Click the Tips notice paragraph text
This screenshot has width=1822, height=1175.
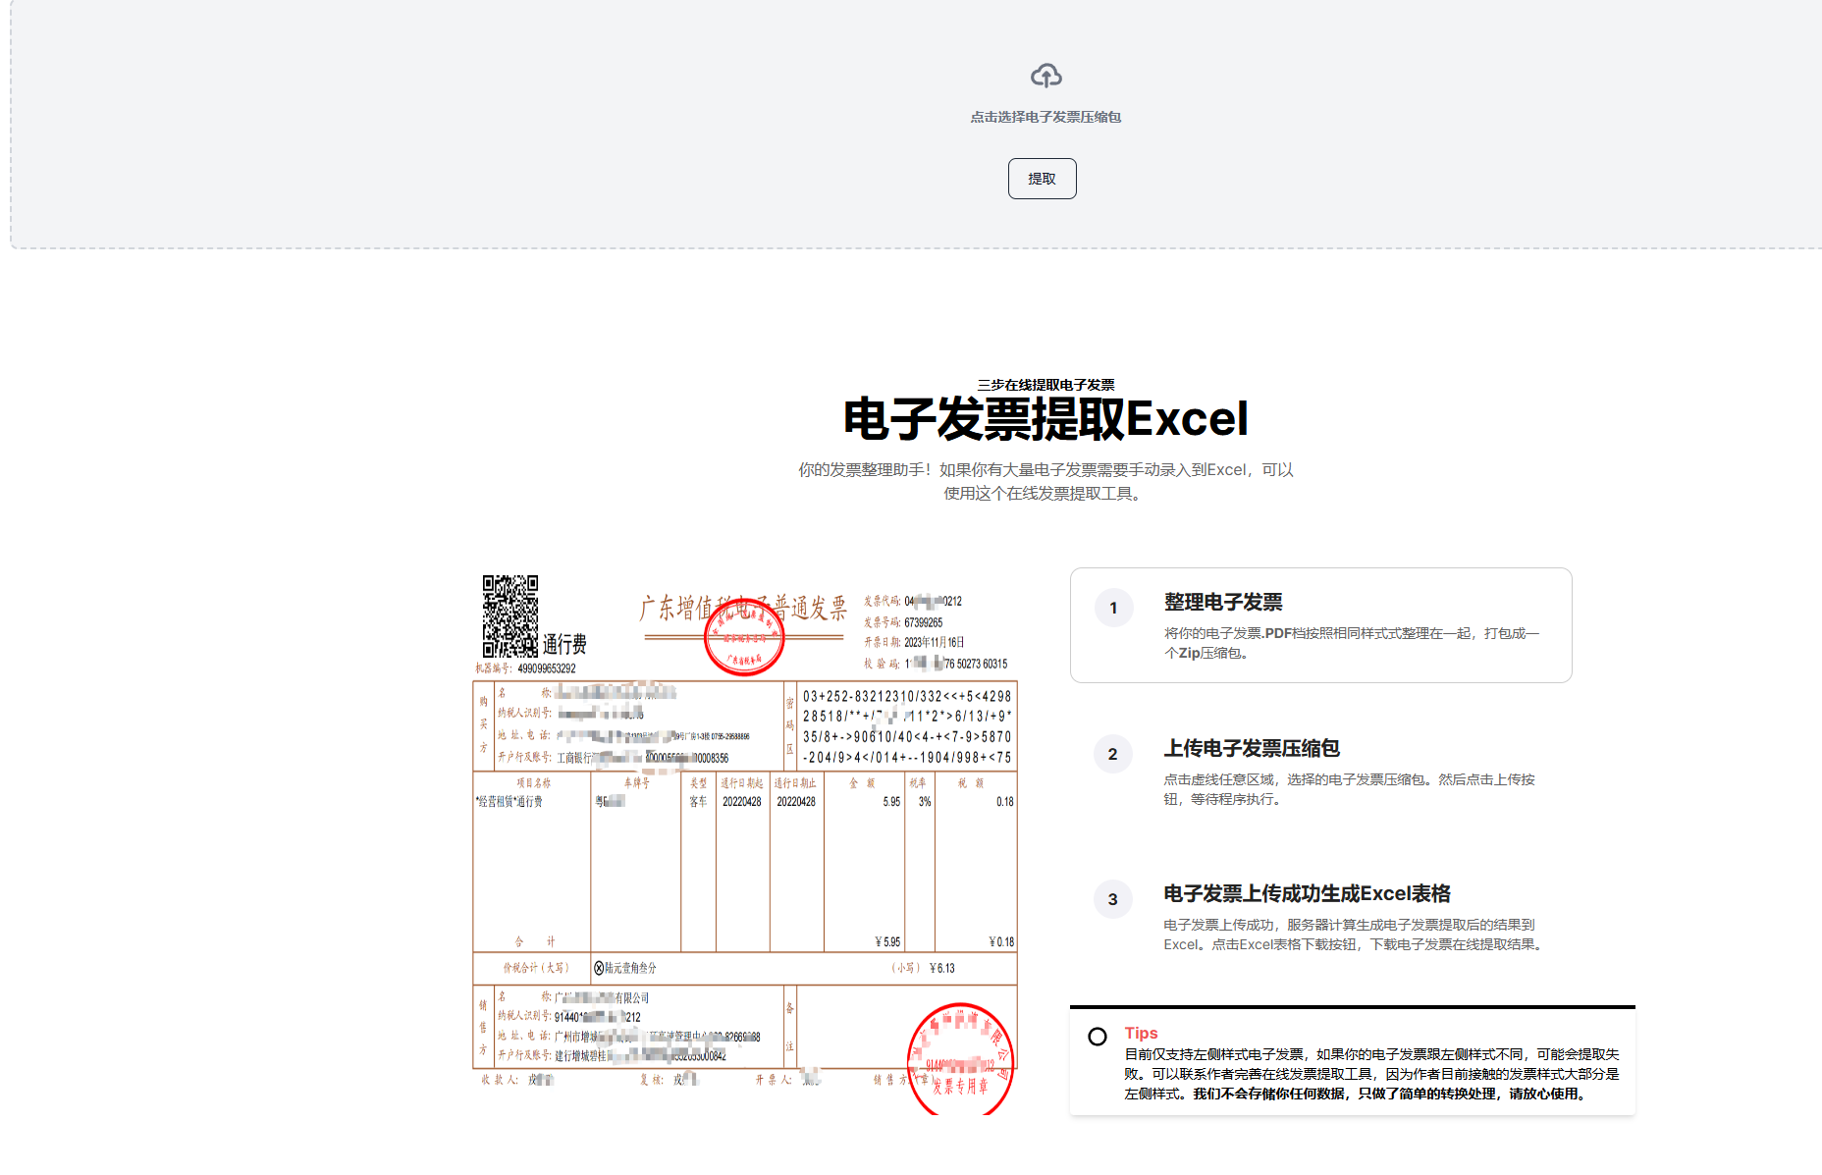coord(1371,1074)
